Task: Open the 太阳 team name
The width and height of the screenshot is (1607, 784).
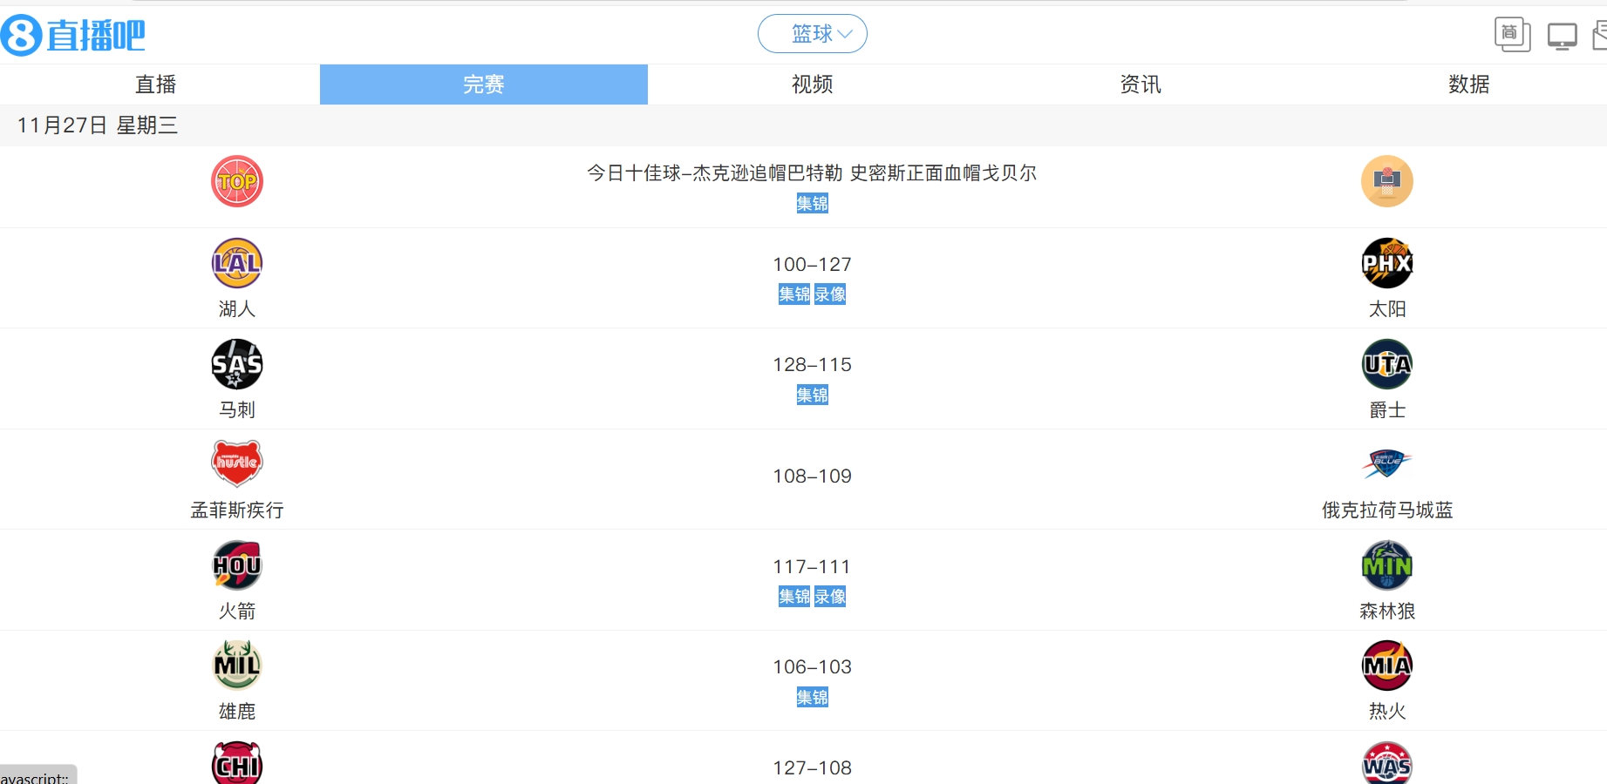Action: 1387,309
